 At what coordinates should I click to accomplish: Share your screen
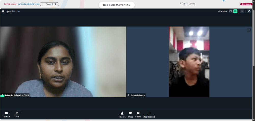click(x=138, y=115)
